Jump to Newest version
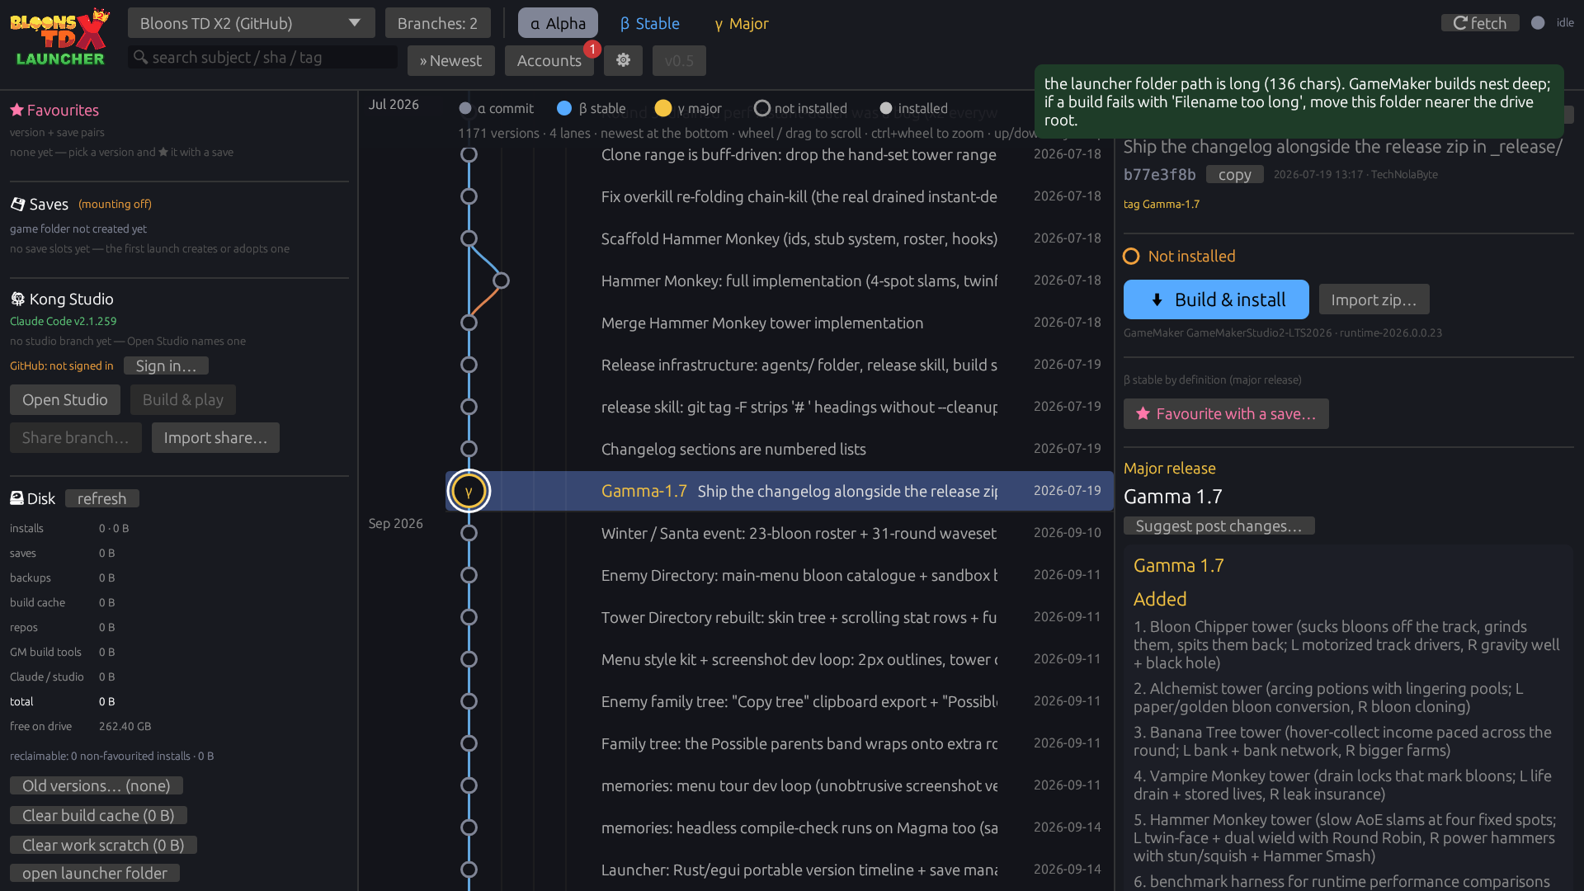This screenshot has height=891, width=1584. pyautogui.click(x=450, y=60)
